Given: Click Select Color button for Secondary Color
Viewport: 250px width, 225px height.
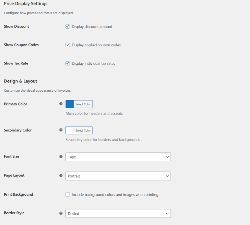Looking at the screenshot, I should [83, 131].
